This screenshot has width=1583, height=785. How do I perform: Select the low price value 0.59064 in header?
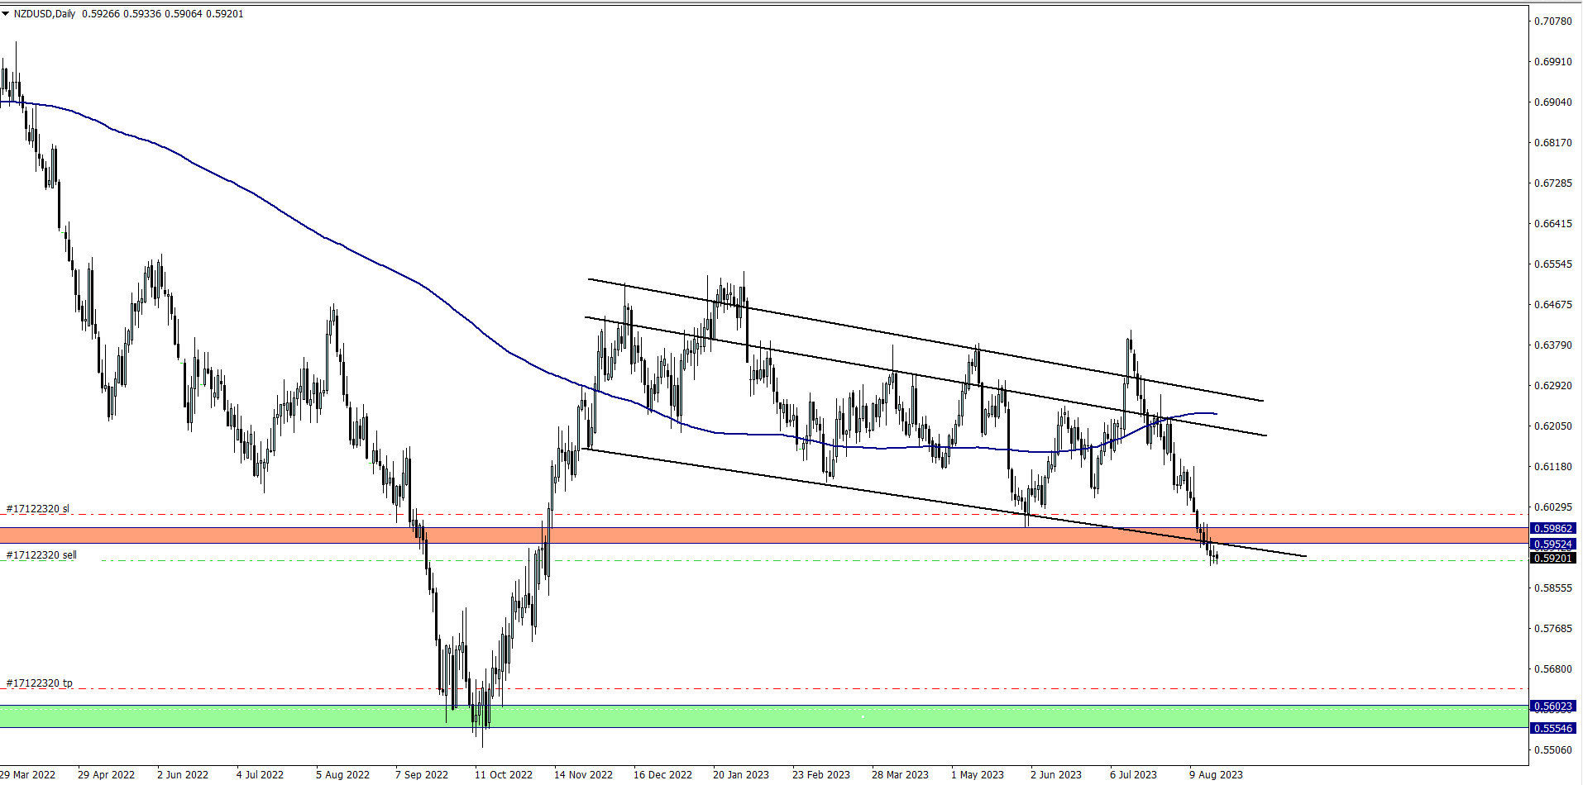184,14
